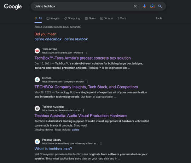Screen dimensions: 191x163
Task: Focus the define techbox search field
Action: pyautogui.click(x=83, y=6)
